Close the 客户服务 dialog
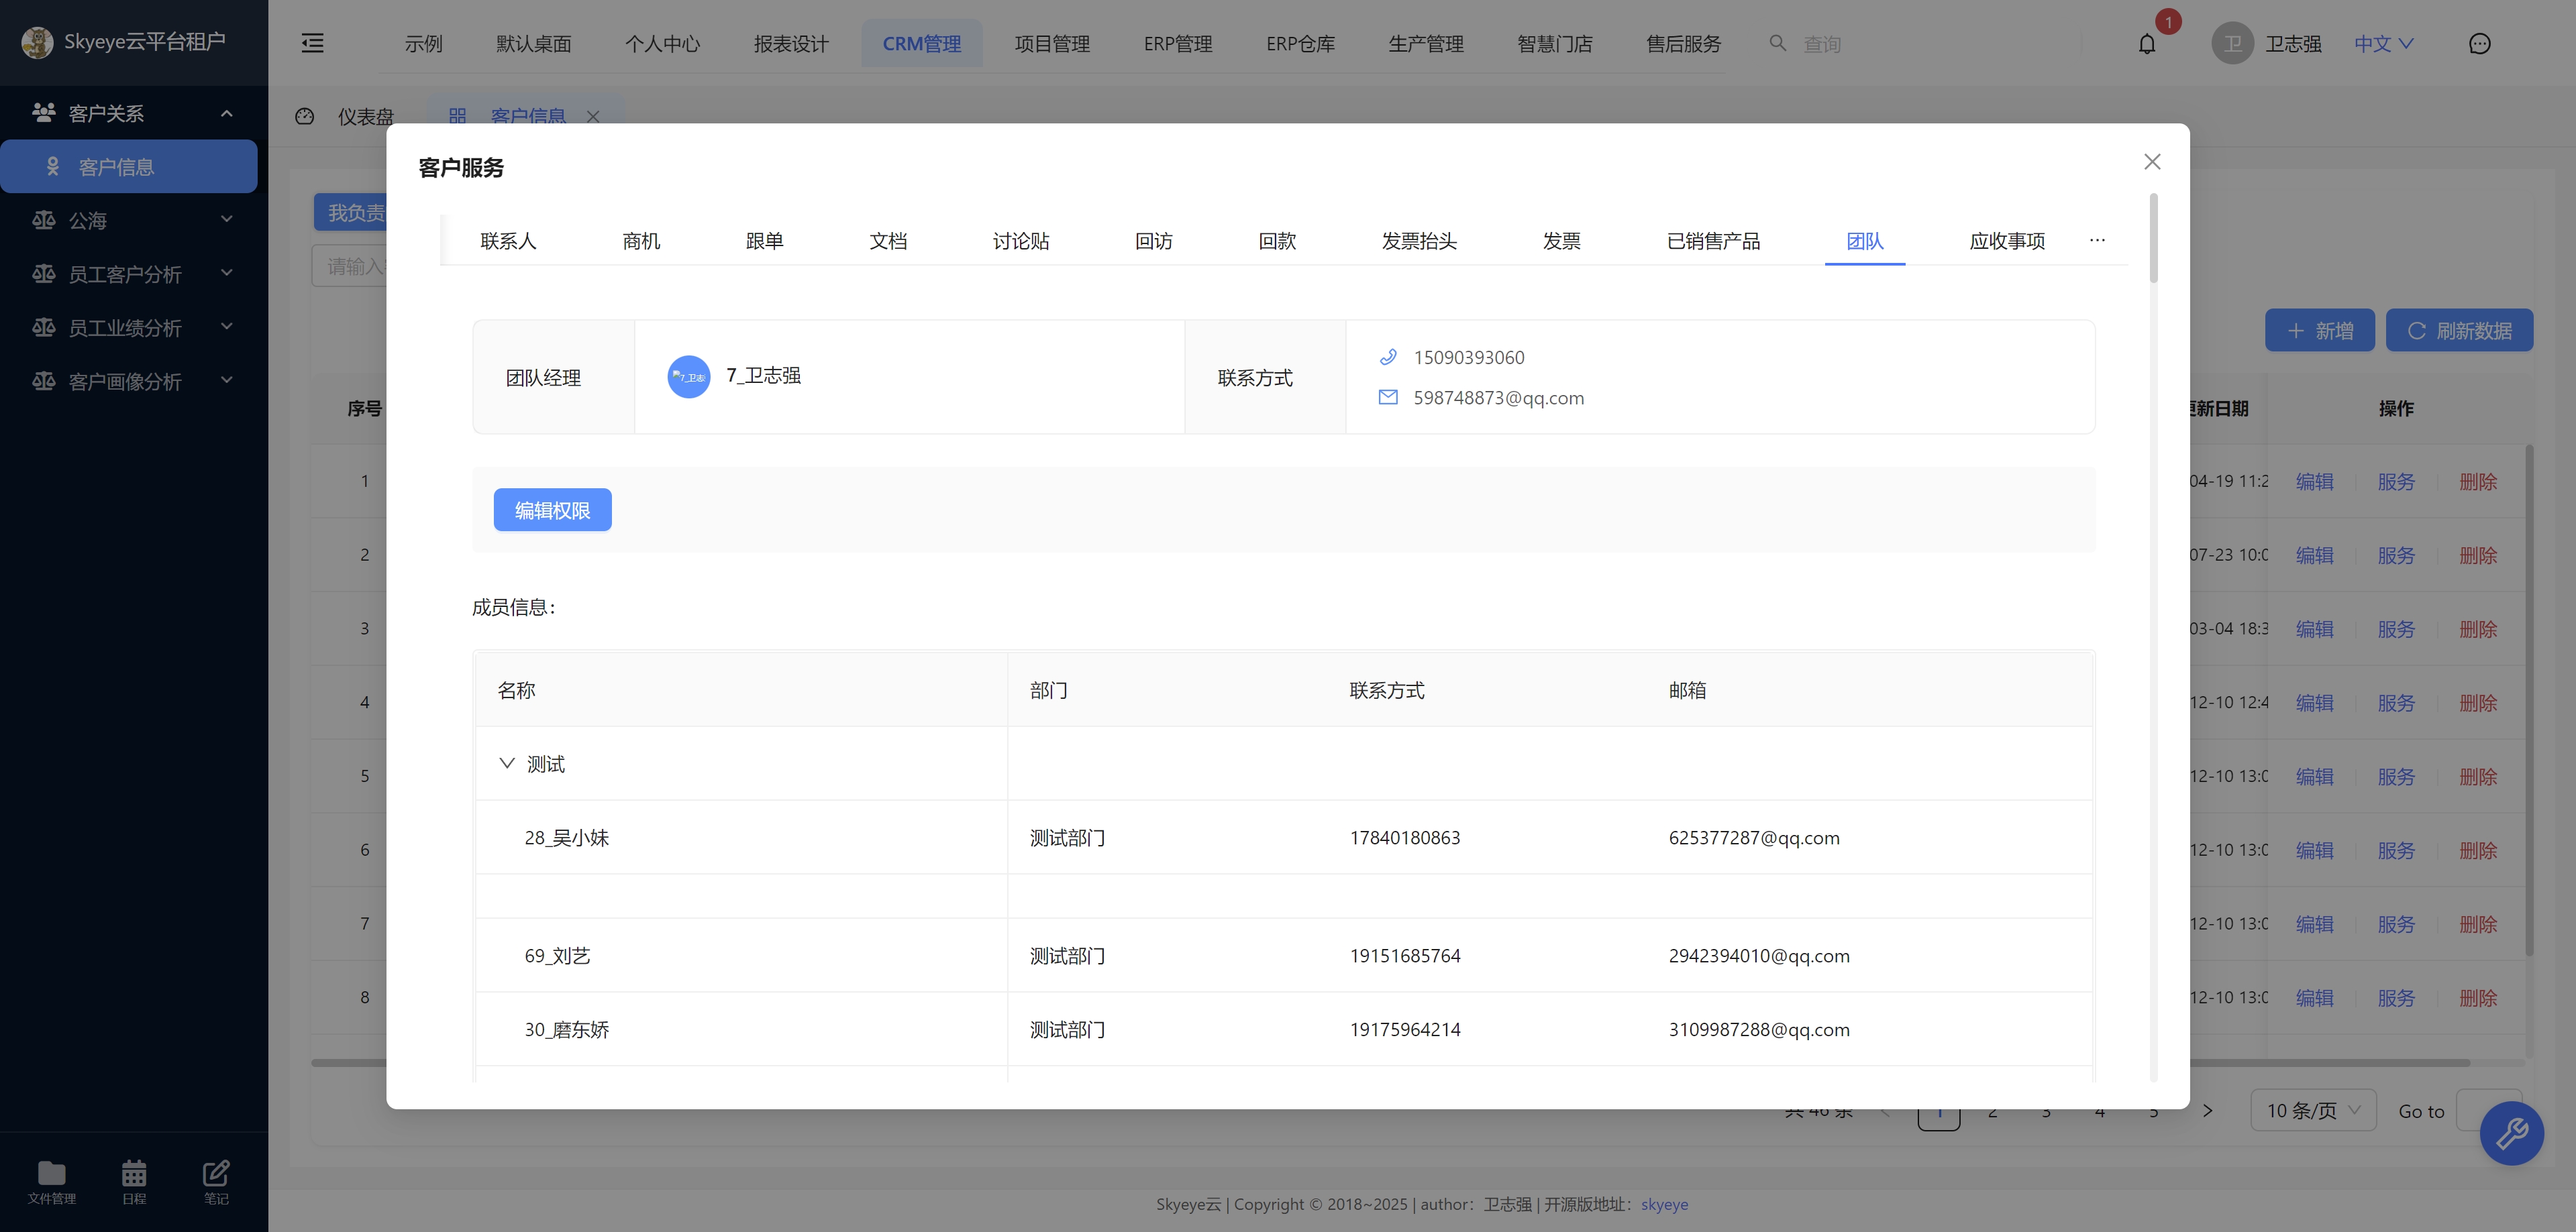 2152,162
